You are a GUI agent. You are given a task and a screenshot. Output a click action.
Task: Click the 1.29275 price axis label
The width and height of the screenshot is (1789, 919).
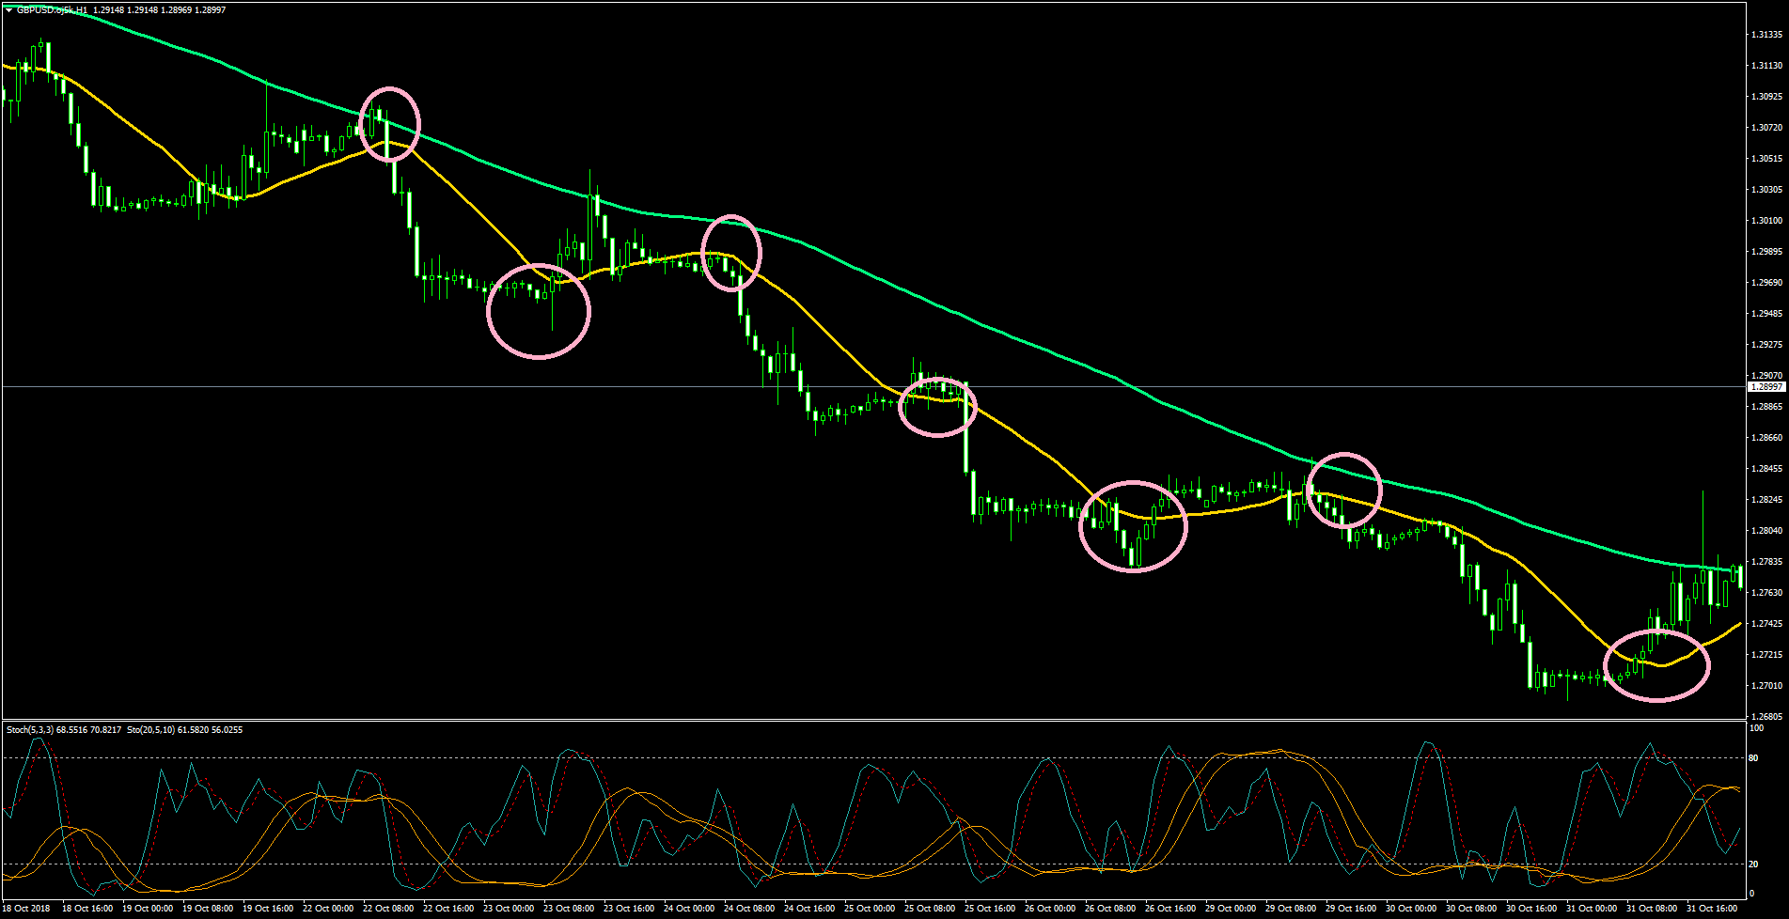(x=1766, y=345)
